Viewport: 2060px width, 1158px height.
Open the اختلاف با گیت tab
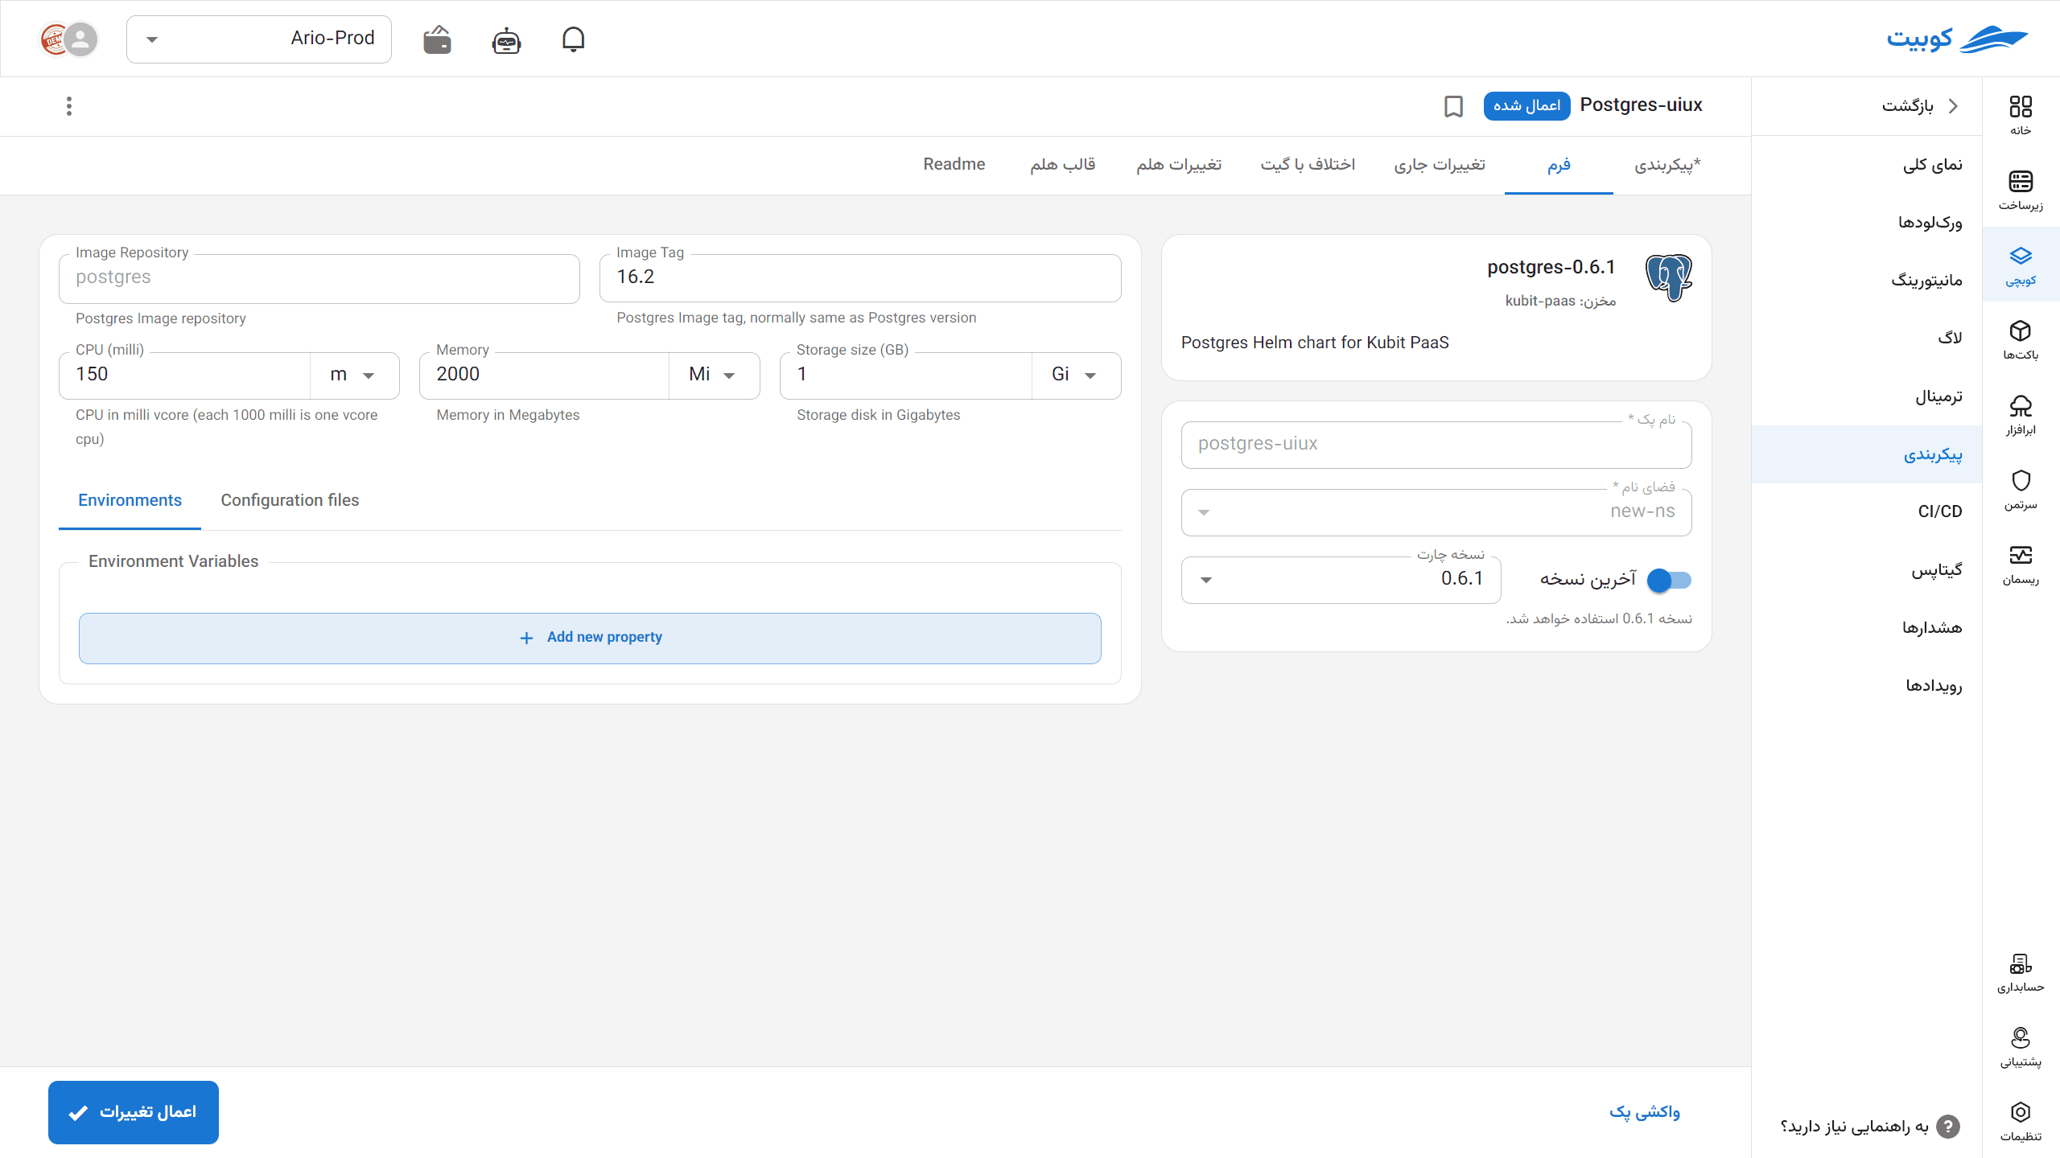pyautogui.click(x=1308, y=164)
